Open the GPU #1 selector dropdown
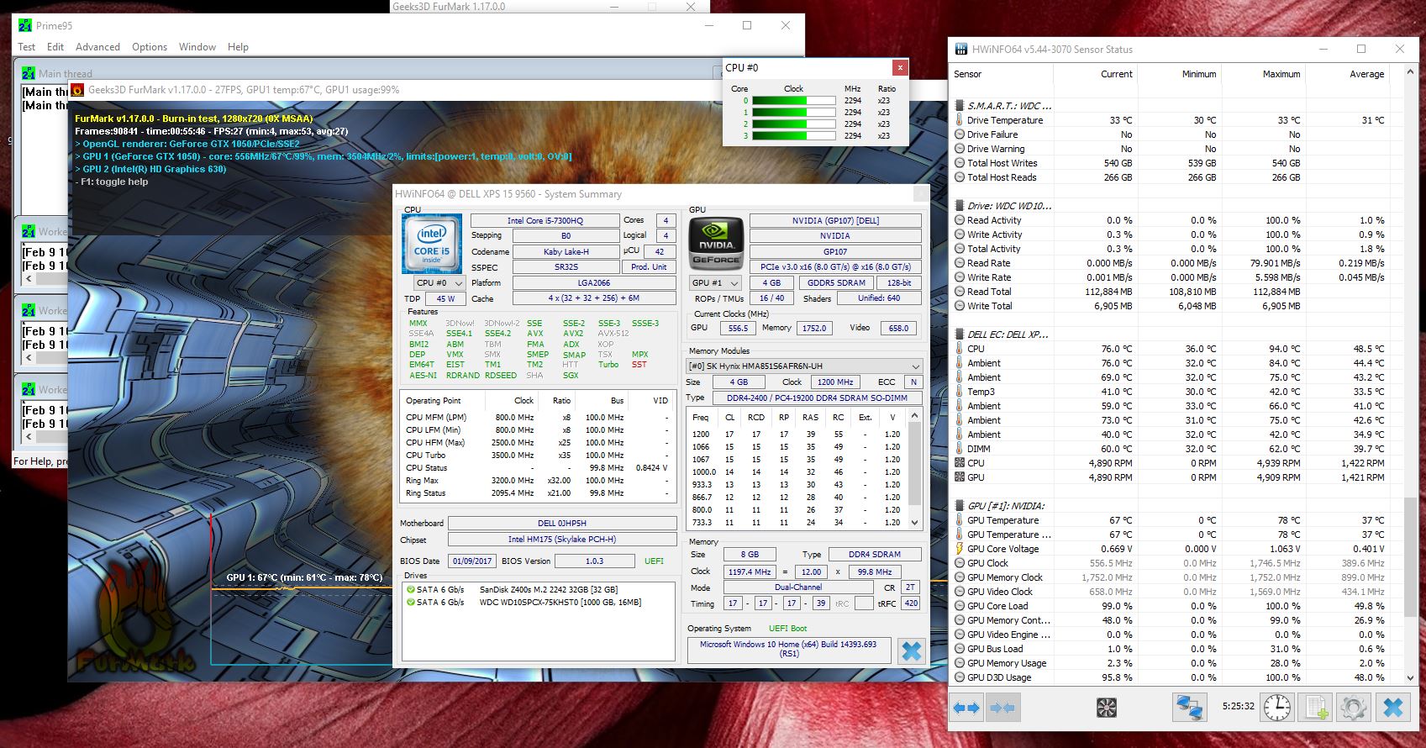 [x=715, y=283]
